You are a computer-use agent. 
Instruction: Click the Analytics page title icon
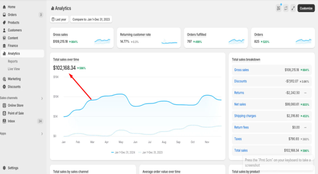click(x=53, y=8)
